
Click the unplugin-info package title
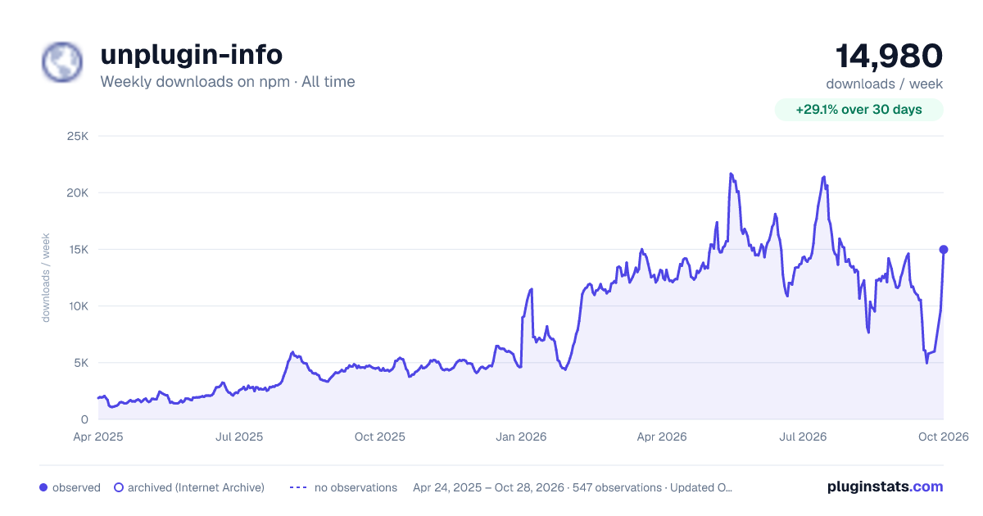point(192,54)
